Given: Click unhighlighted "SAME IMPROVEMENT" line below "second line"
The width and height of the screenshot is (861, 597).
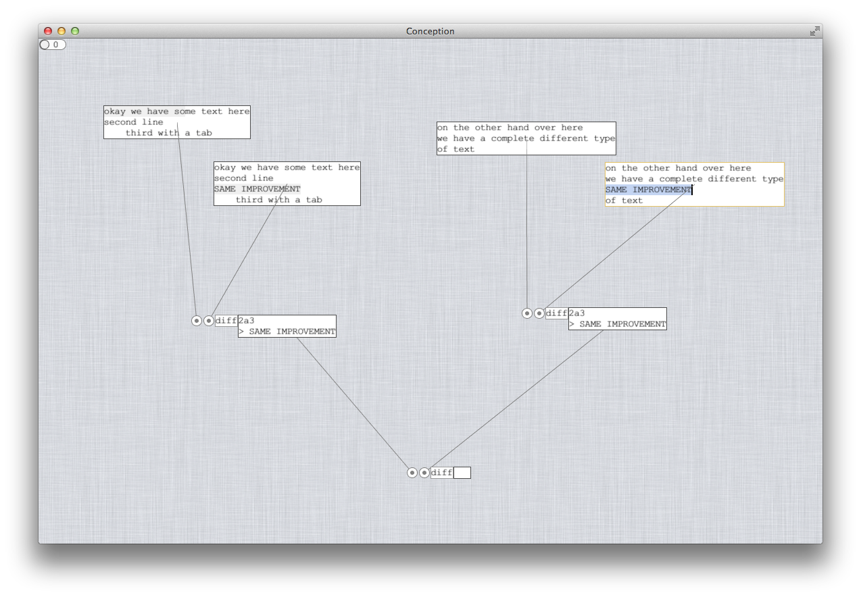Looking at the screenshot, I should pos(257,189).
